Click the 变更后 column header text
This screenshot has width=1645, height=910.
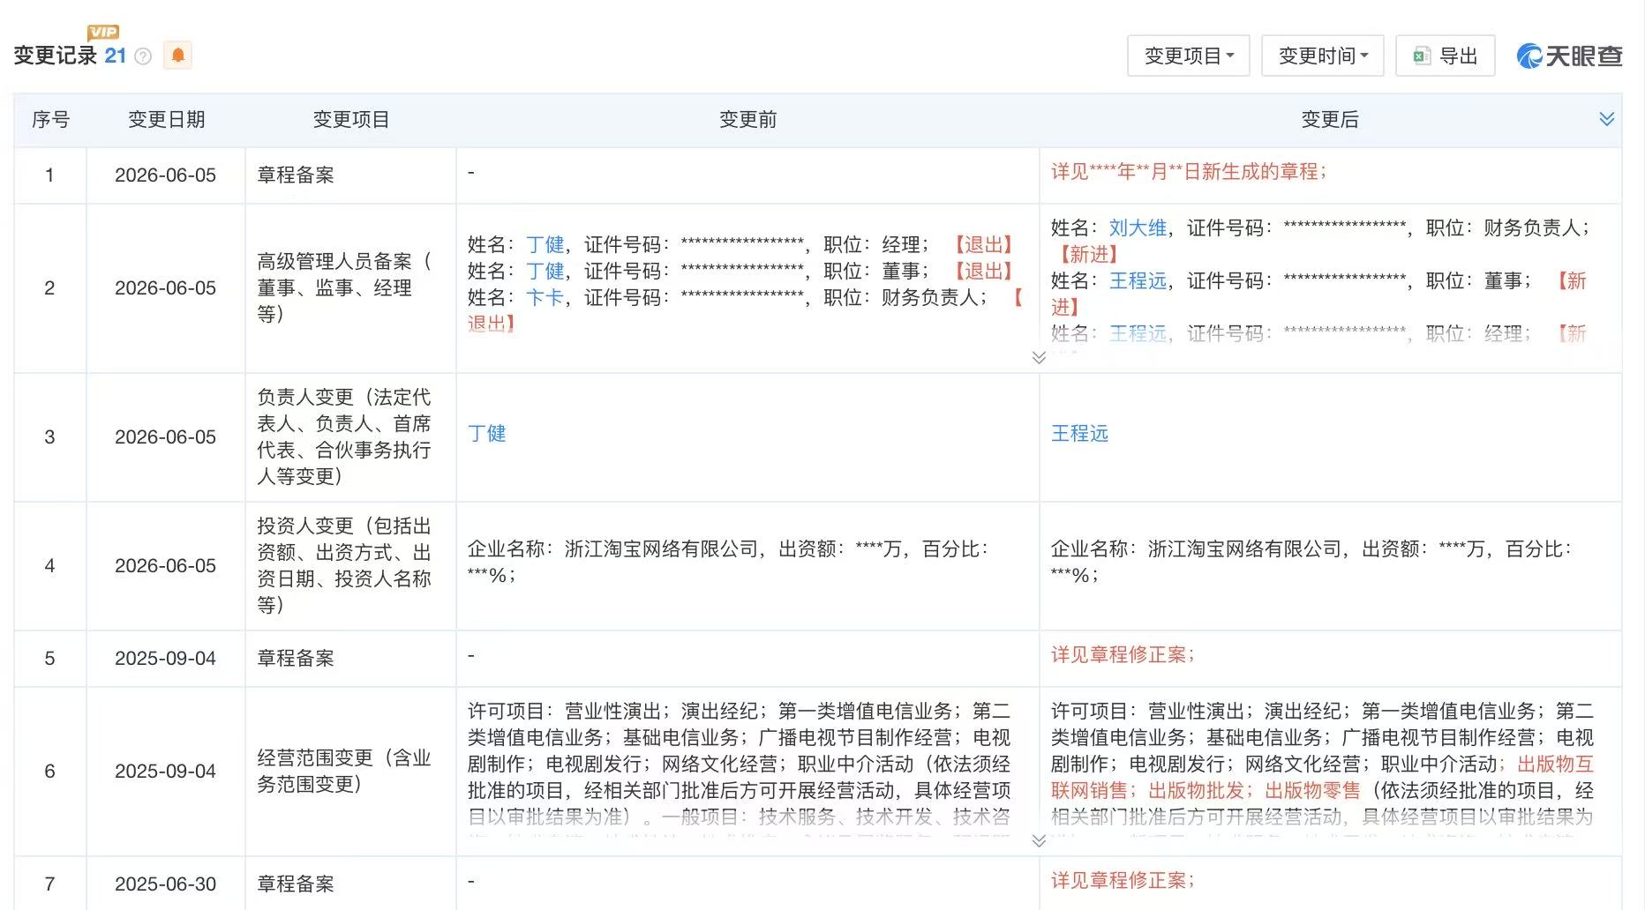tap(1330, 119)
